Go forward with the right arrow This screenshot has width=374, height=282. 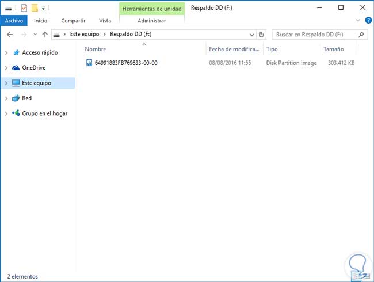pyautogui.click(x=24, y=35)
